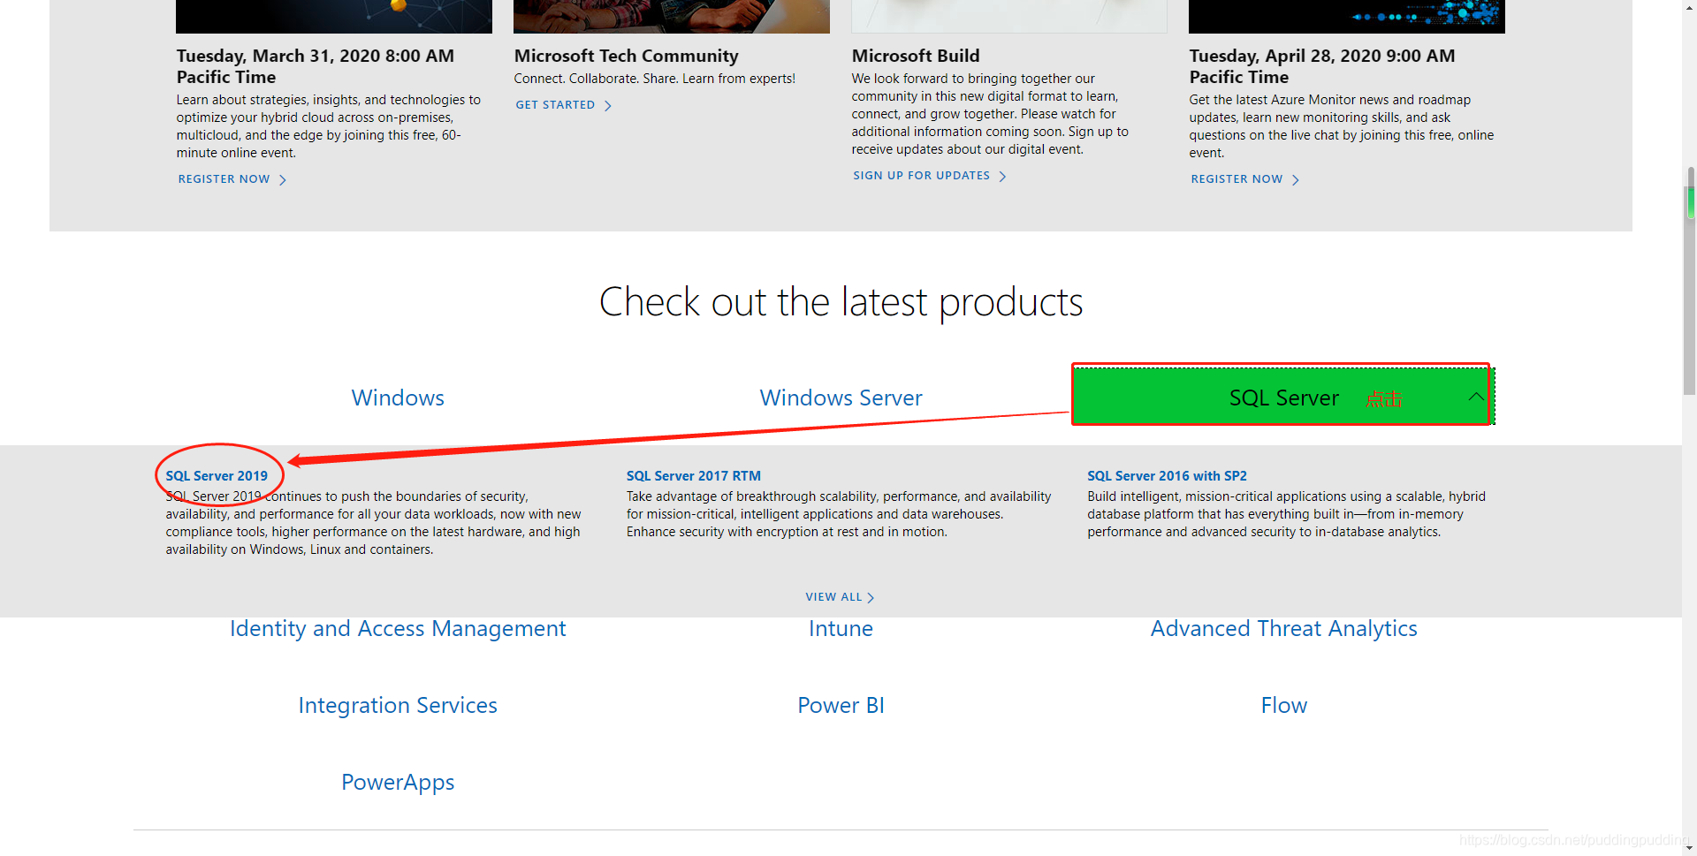The width and height of the screenshot is (1697, 856).
Task: Click REGISTER NOW under March 31 event
Action: [x=224, y=179]
